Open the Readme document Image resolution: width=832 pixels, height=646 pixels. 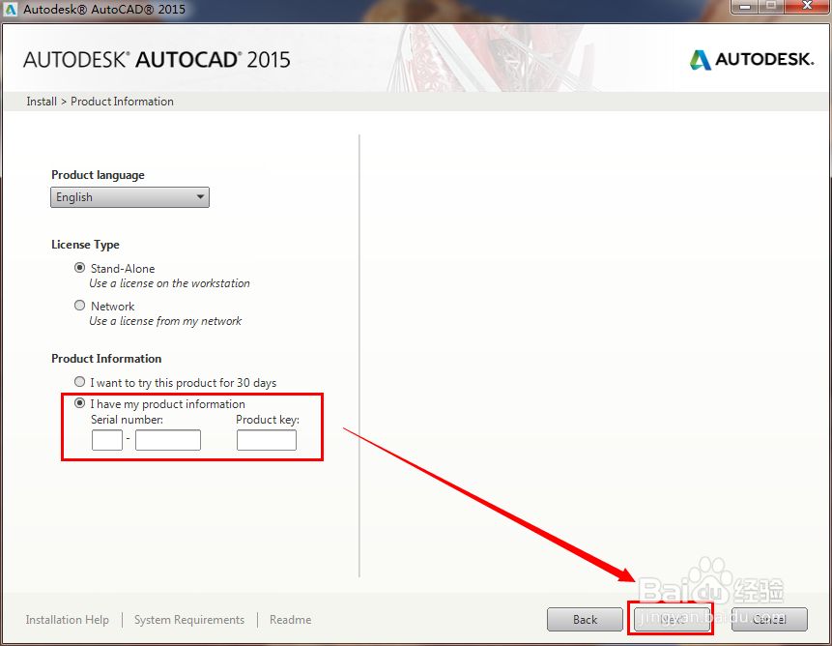tap(290, 619)
